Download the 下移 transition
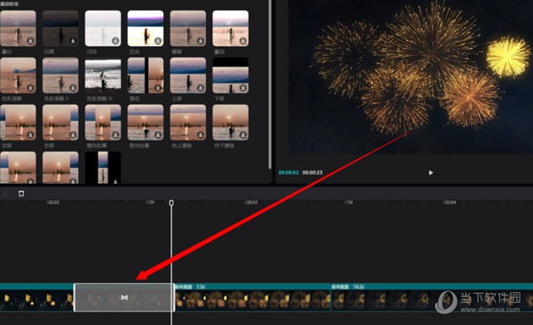Image resolution: width=533 pixels, height=325 pixels. [x=243, y=88]
